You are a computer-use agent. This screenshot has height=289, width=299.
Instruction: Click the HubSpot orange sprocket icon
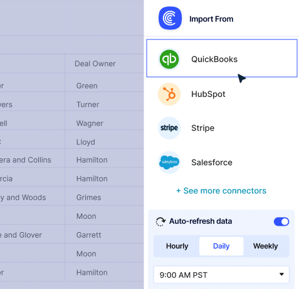[169, 94]
